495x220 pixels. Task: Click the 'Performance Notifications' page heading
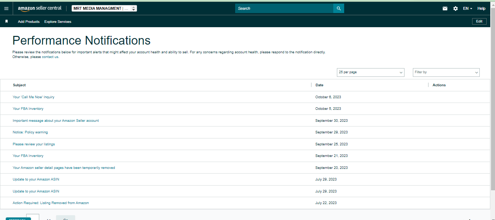(x=81, y=40)
